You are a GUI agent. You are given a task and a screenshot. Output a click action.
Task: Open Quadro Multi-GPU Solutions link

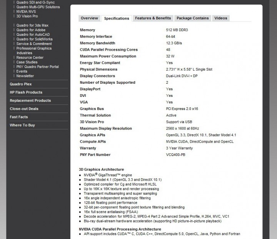[x=38, y=7]
